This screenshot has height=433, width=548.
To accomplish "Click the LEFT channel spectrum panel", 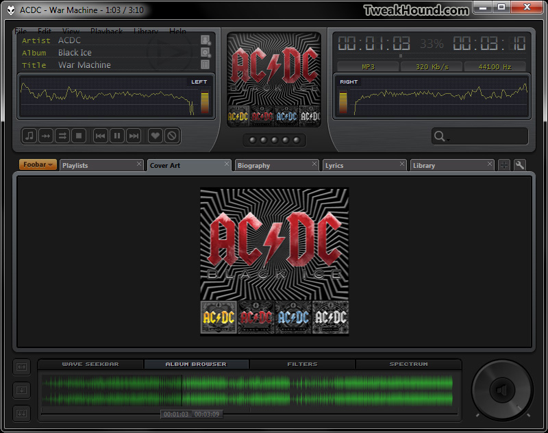I will point(116,97).
